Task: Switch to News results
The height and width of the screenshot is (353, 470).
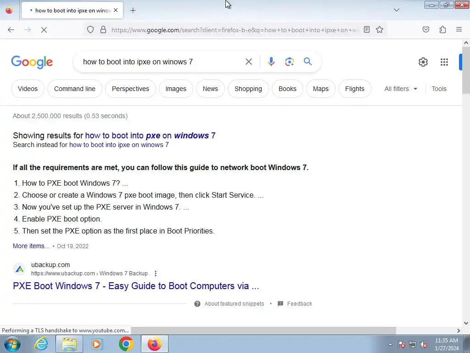Action: (210, 89)
